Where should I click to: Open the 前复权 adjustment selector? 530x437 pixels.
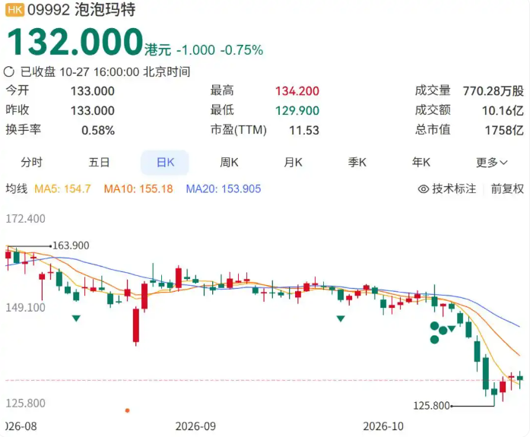click(x=507, y=188)
